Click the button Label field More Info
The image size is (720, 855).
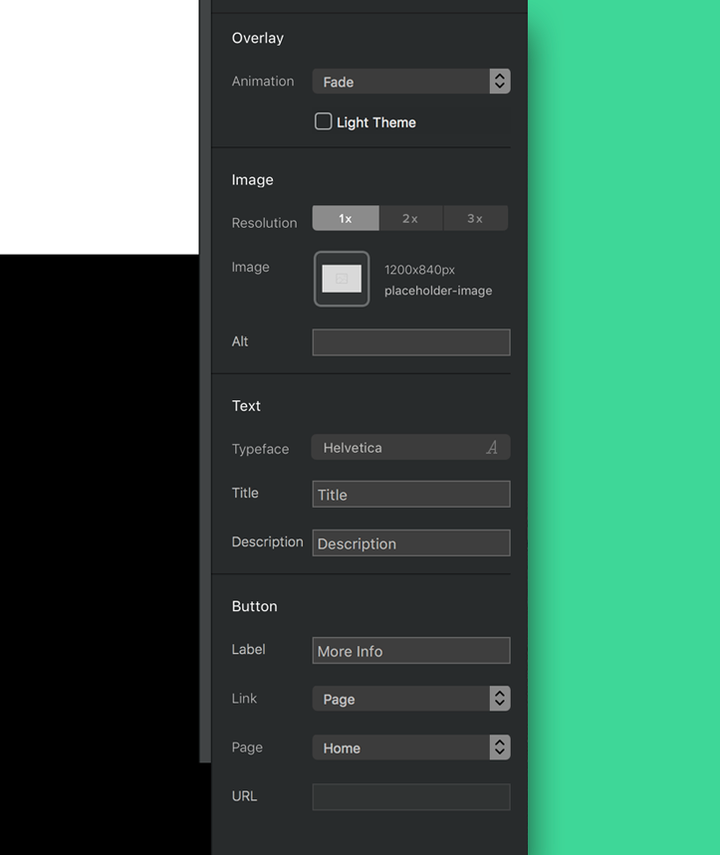pos(410,651)
